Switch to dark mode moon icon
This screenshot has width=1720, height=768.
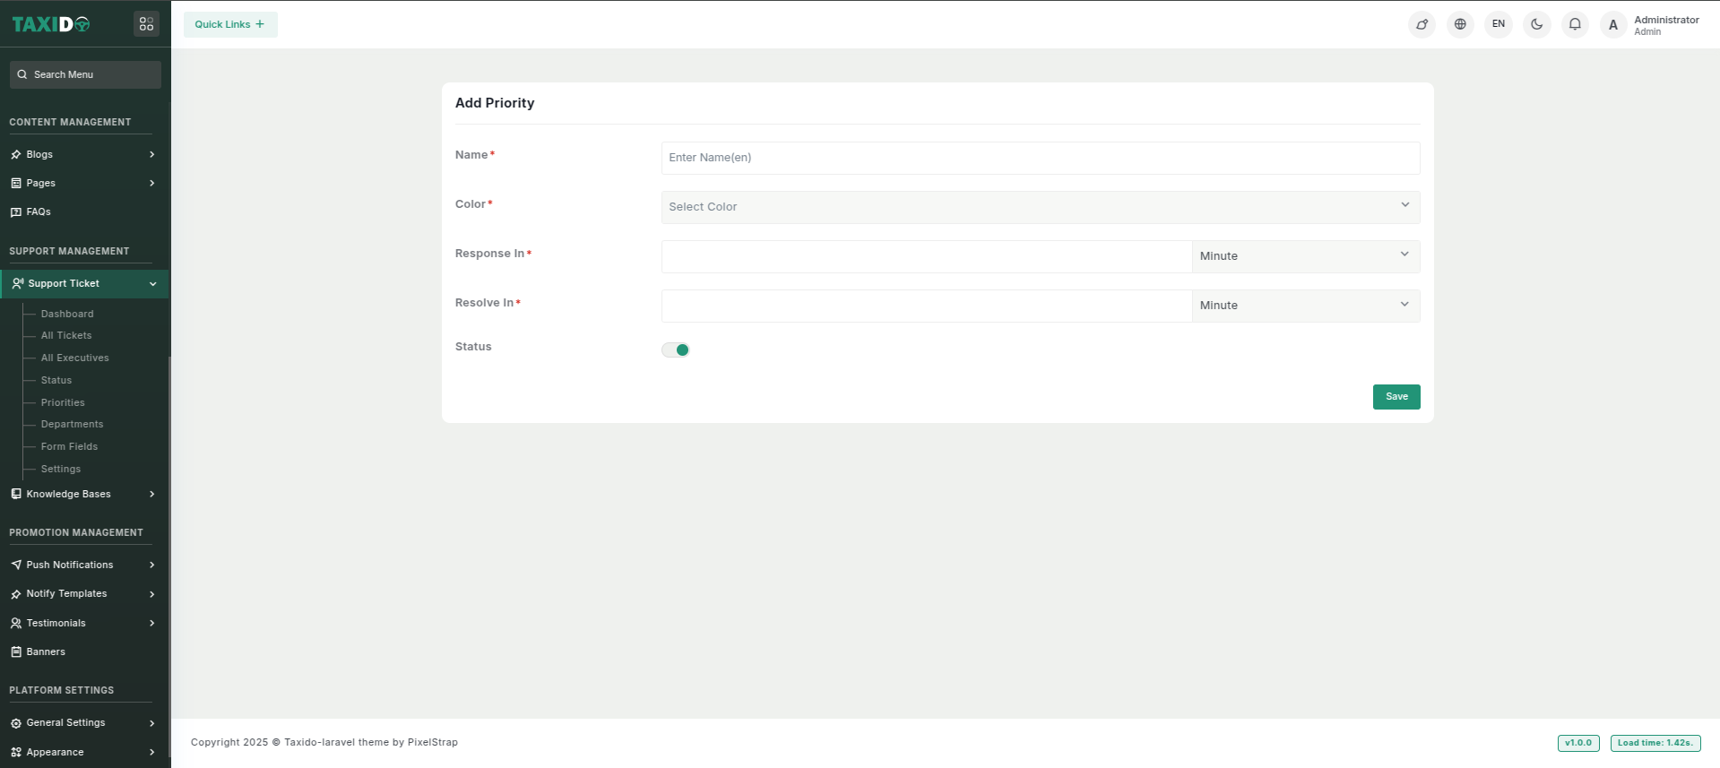(x=1536, y=24)
